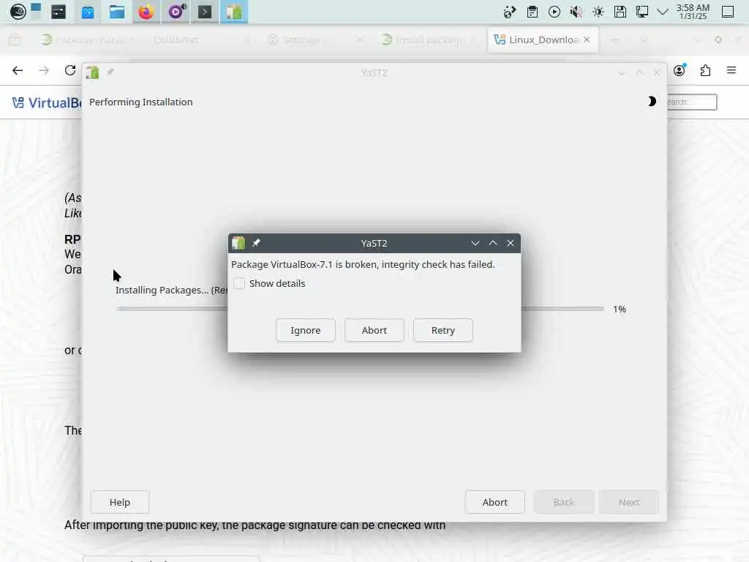Screen dimensions: 749x562
Task: Expand hidden system tray icons
Action: [x=663, y=12]
